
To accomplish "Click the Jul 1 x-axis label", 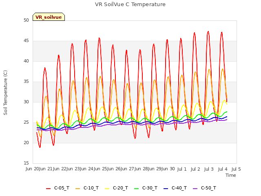I will (x=182, y=169).
